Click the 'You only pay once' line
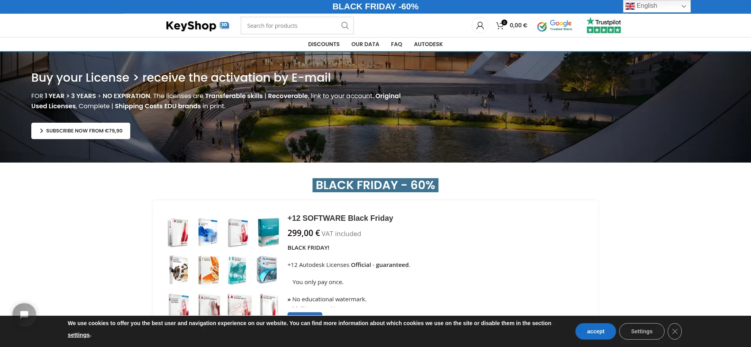This screenshot has width=751, height=347. 318,282
